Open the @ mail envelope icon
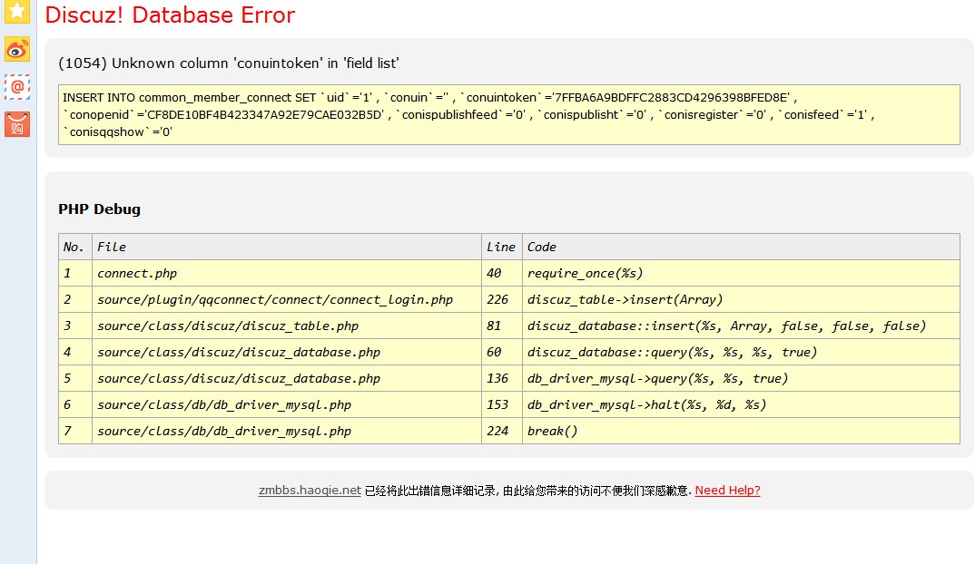 pos(17,87)
